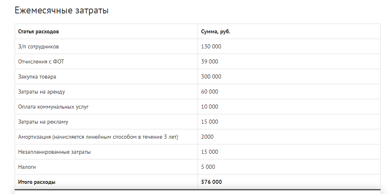Click the 10 000 utilities amount
Image resolution: width=392 pixels, height=194 pixels.
pyautogui.click(x=209, y=107)
